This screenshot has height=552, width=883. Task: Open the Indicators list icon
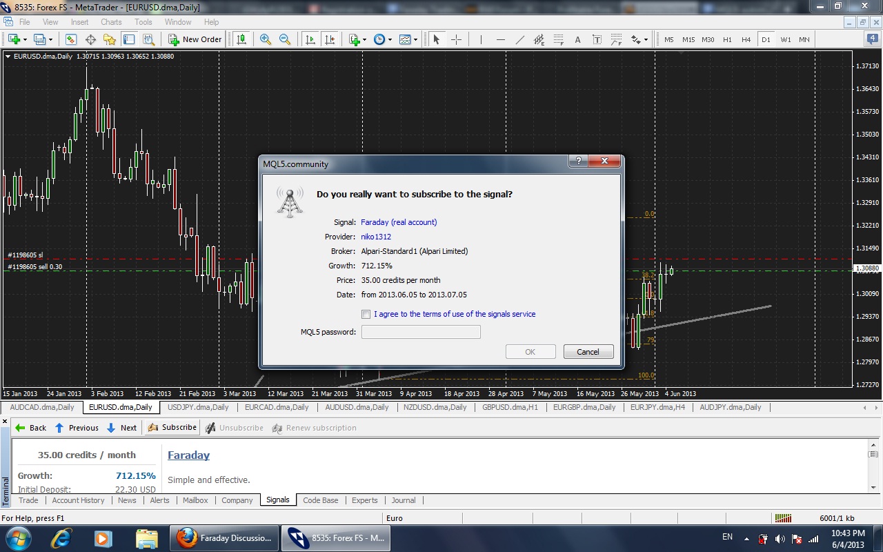pos(355,39)
